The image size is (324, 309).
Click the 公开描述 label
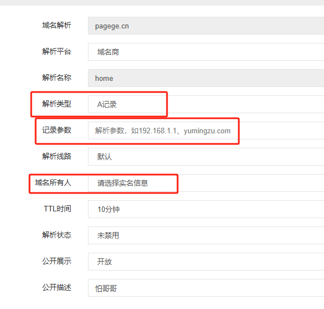[57, 287]
